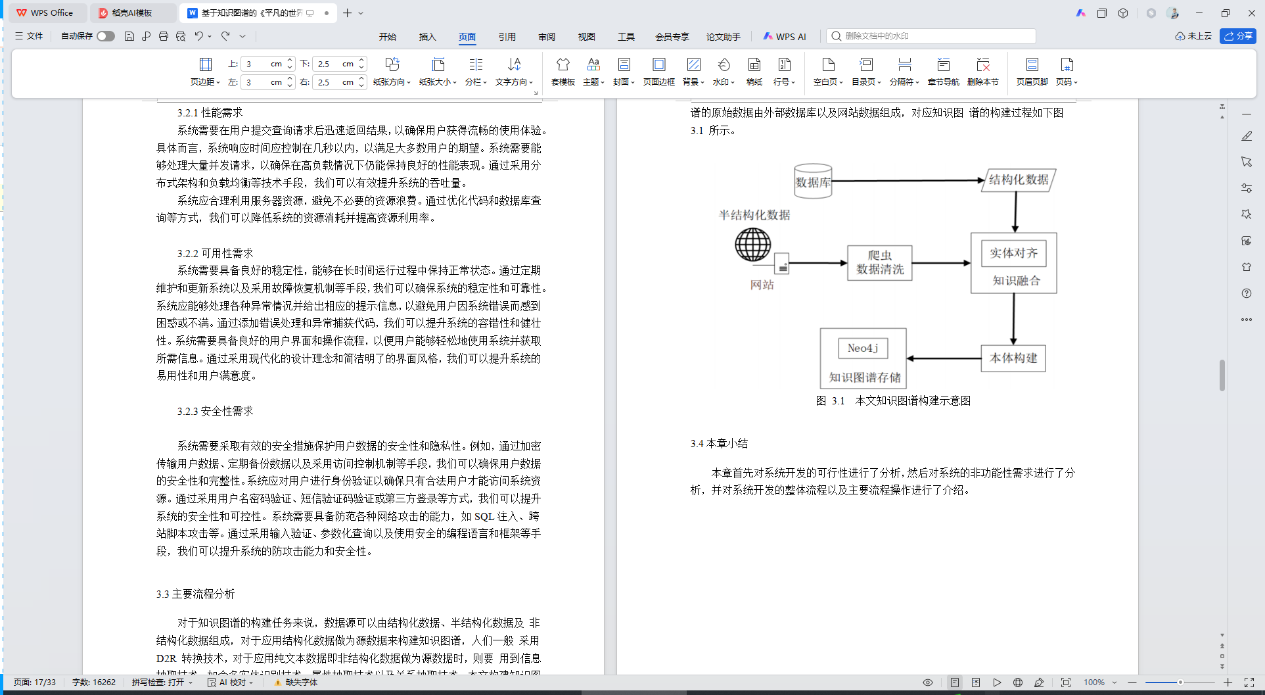Insert a 目录页 table of contents page
The width and height of the screenshot is (1265, 695).
(x=866, y=71)
